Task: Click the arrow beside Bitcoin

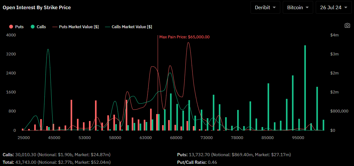Action: point(307,7)
